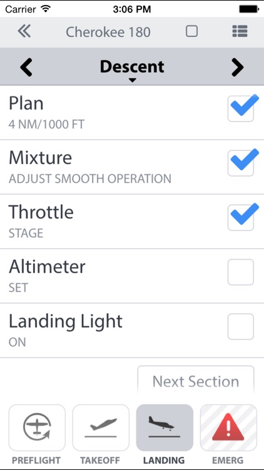The image size is (264, 470).
Task: Check the Landing Light checkbox
Action: coord(241,326)
